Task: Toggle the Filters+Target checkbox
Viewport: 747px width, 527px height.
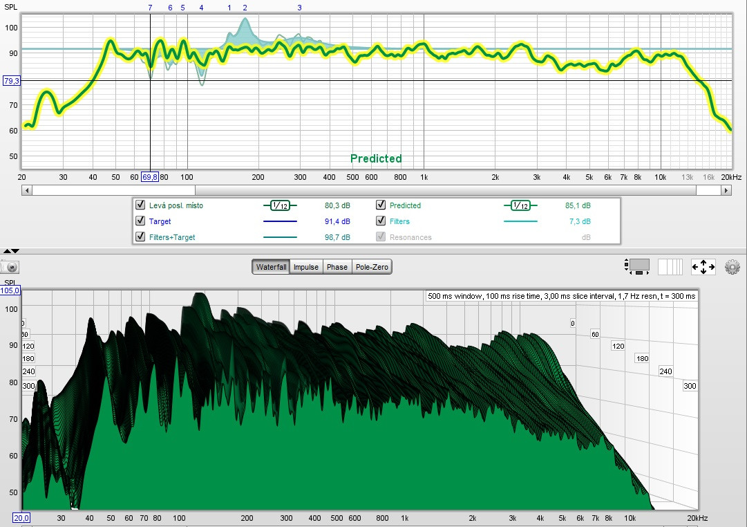Action: 140,237
